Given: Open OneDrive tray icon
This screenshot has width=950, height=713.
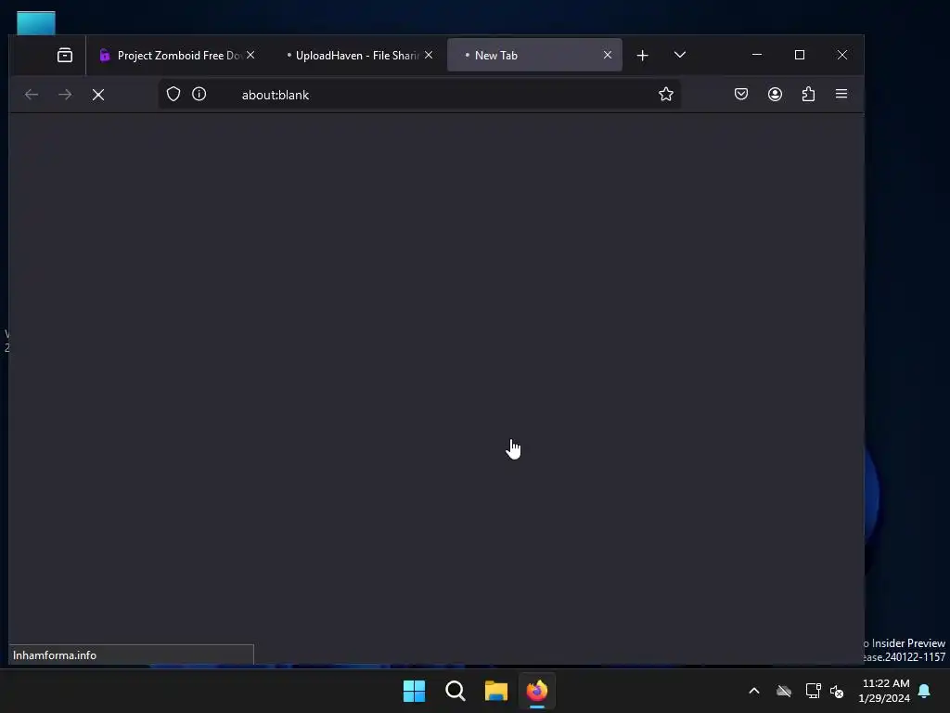Looking at the screenshot, I should pos(784,691).
